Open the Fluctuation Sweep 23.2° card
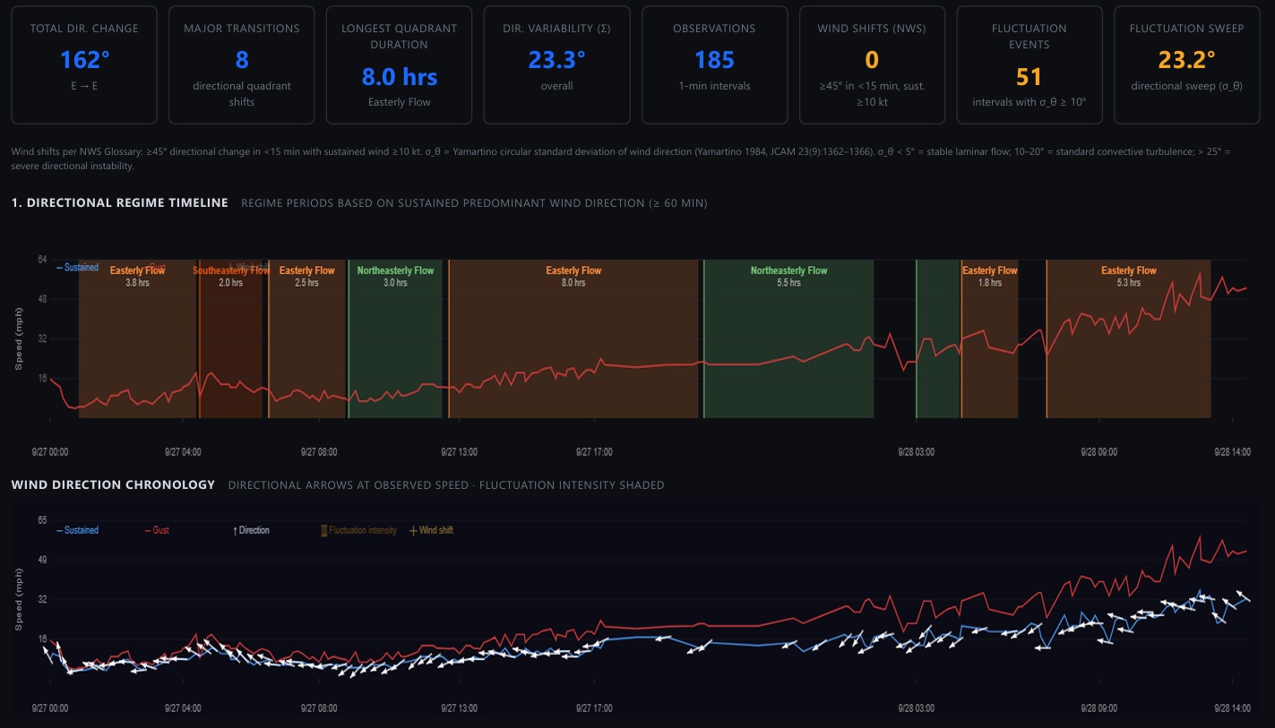 point(1187,64)
